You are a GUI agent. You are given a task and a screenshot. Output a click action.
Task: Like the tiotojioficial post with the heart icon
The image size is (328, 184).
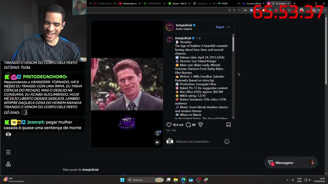[169, 125]
